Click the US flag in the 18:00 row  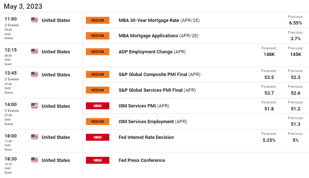tap(34, 137)
